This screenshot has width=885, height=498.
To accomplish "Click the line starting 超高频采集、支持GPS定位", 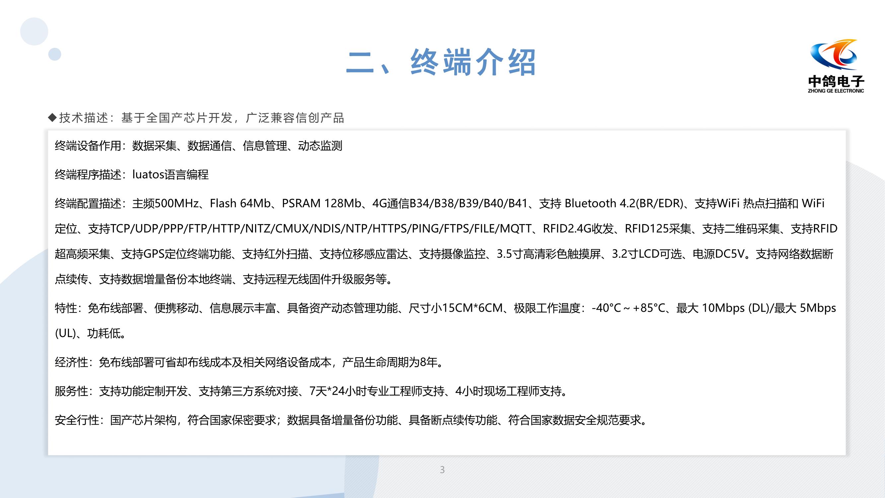I will [444, 254].
